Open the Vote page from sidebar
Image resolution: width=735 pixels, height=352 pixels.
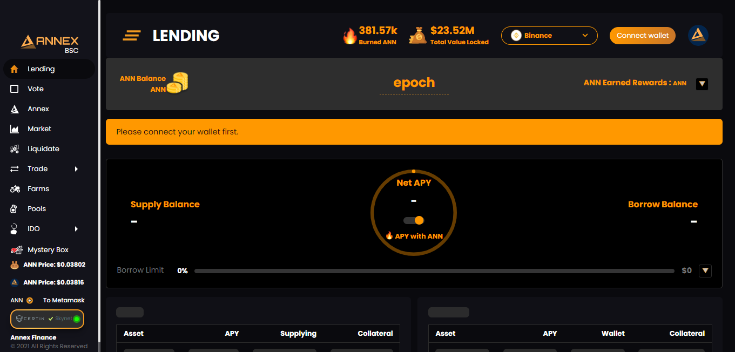pos(36,89)
